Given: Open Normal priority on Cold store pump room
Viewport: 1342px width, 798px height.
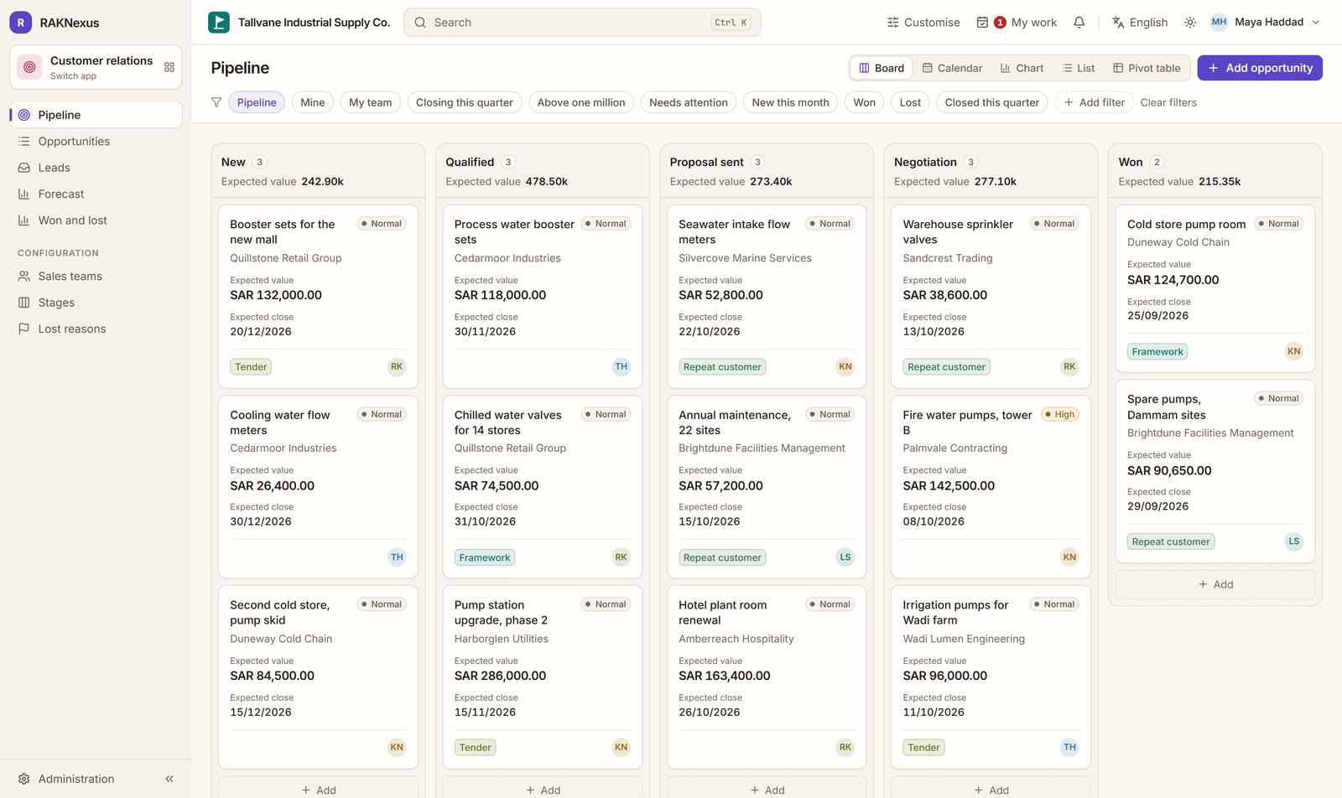Looking at the screenshot, I should coord(1278,224).
